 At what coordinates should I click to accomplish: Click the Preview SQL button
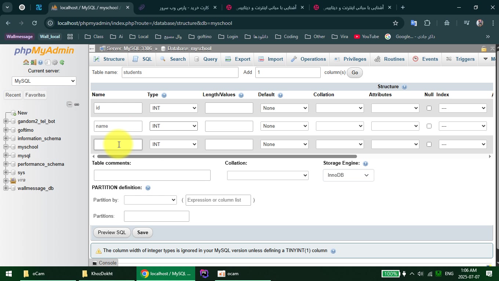pos(112,233)
